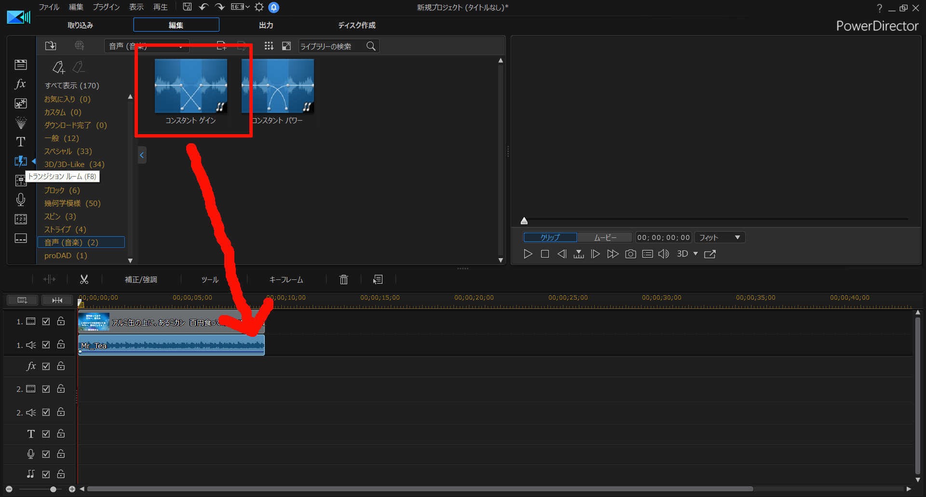
Task: Open the プラグイン menu
Action: point(106,7)
